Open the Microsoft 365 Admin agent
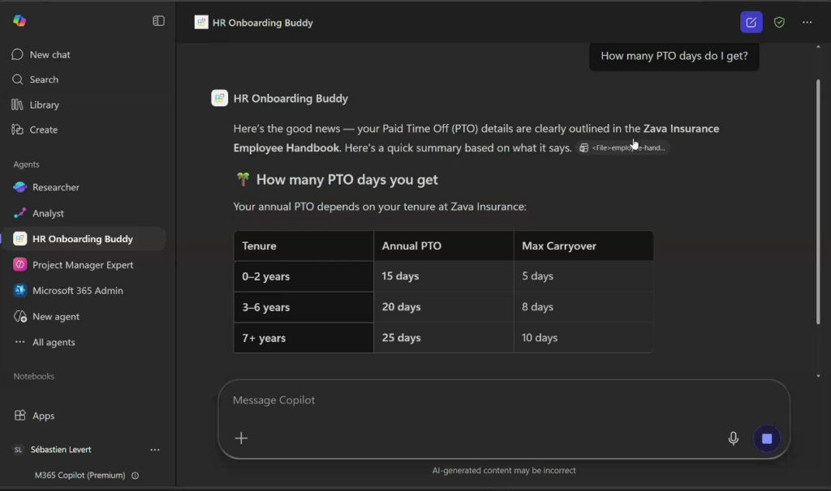Viewport: 831px width, 491px height. (77, 291)
